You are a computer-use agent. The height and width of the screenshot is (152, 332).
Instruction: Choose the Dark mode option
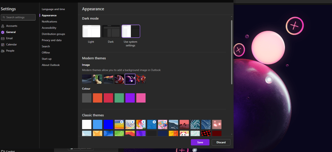point(111,32)
